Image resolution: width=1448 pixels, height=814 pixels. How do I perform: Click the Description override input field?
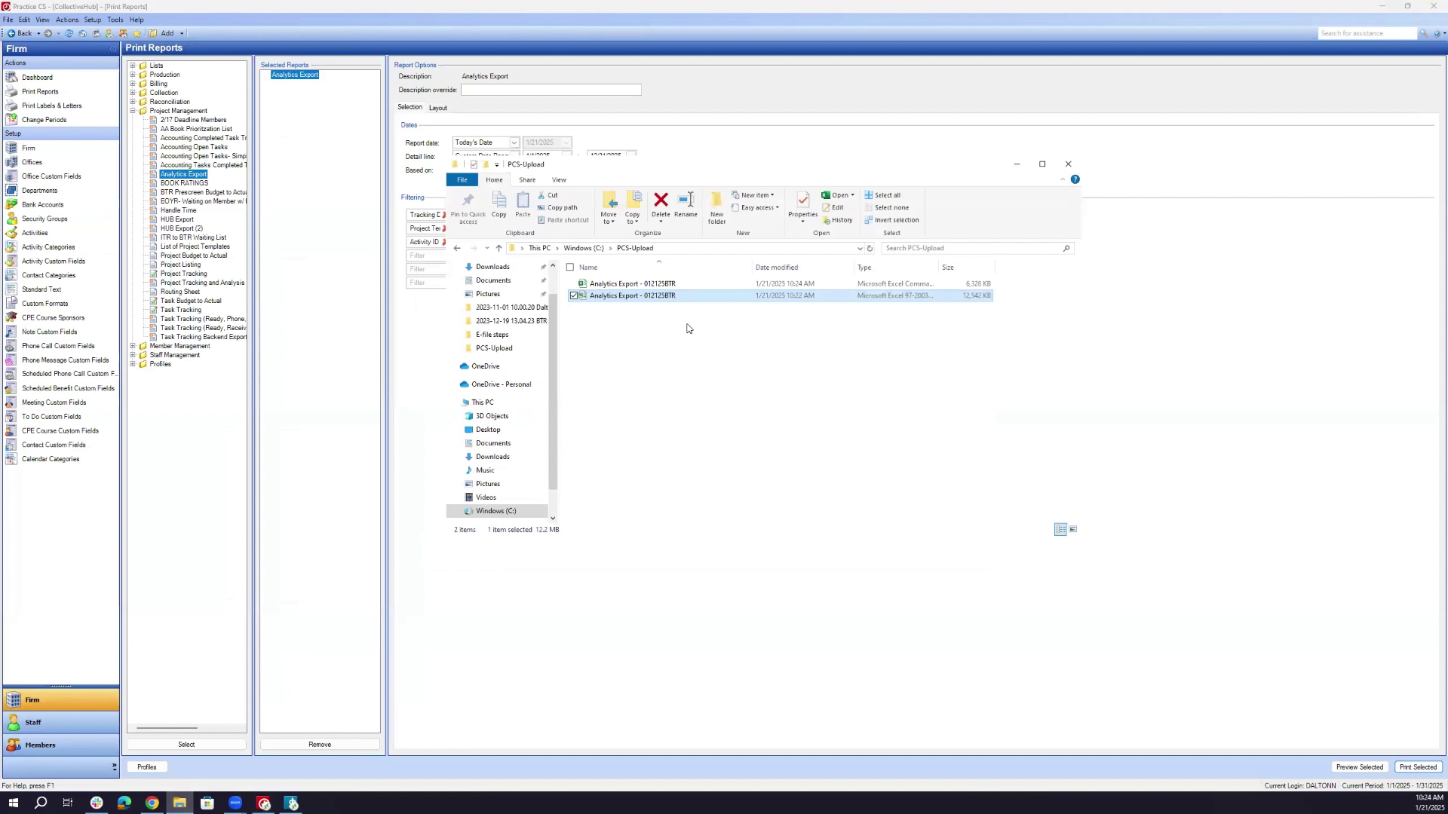[551, 90]
